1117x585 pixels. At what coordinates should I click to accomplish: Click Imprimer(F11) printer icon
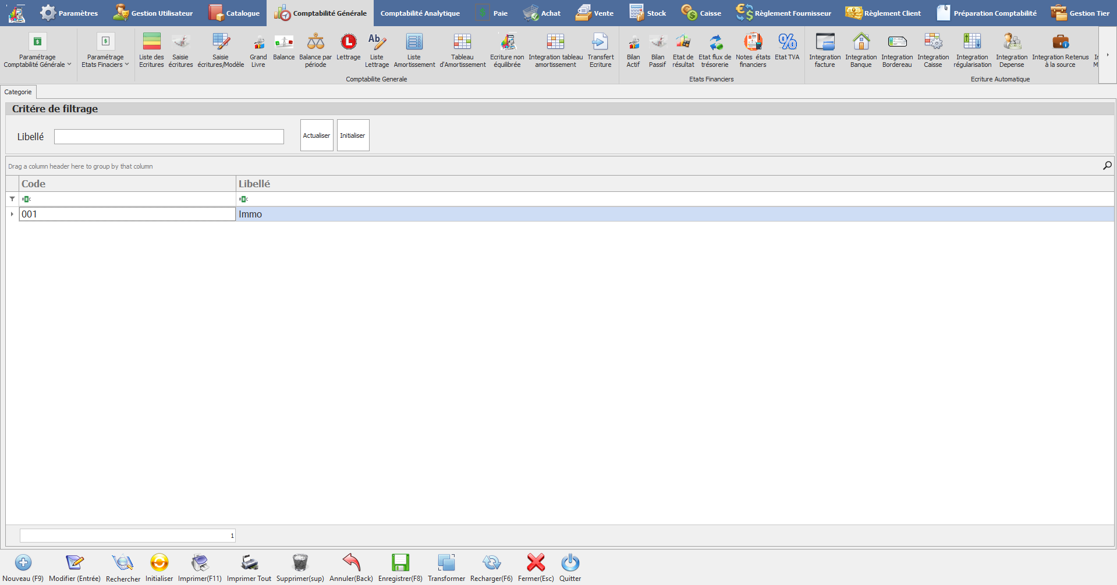200,563
